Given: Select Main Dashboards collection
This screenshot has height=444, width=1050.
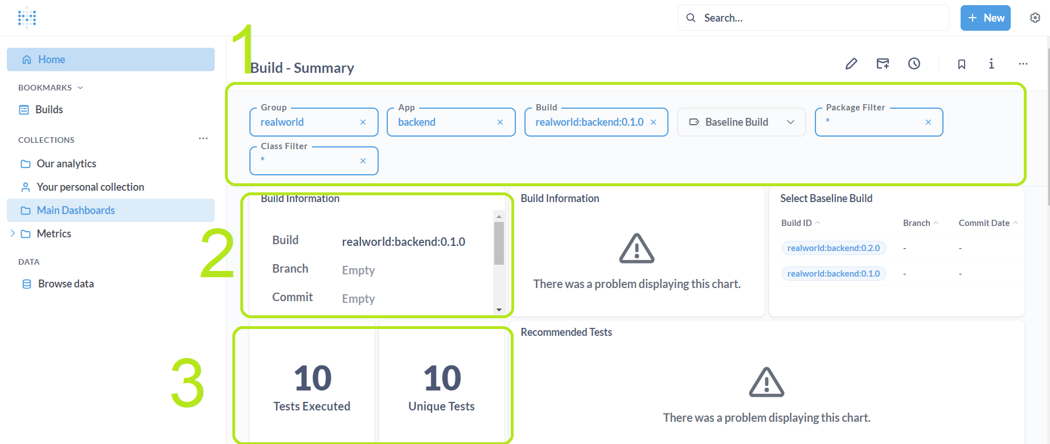Looking at the screenshot, I should (x=110, y=211).
